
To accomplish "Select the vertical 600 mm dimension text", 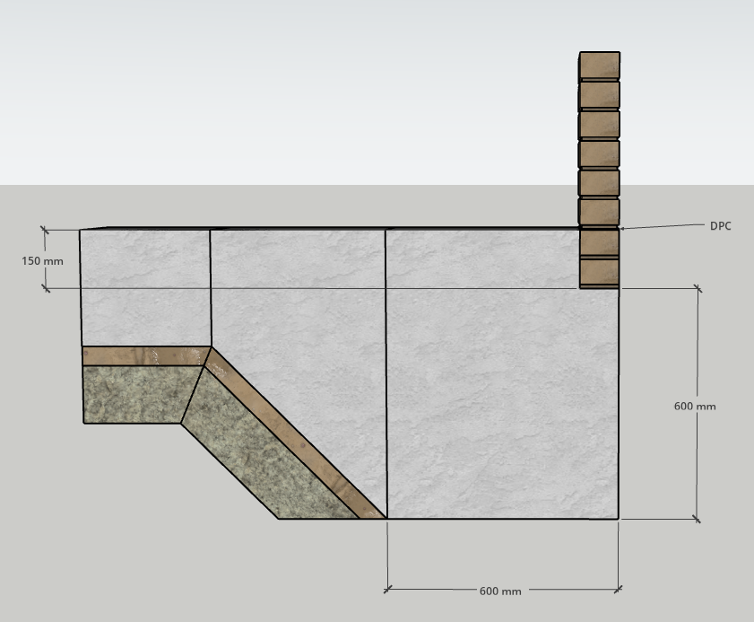I will pyautogui.click(x=695, y=406).
